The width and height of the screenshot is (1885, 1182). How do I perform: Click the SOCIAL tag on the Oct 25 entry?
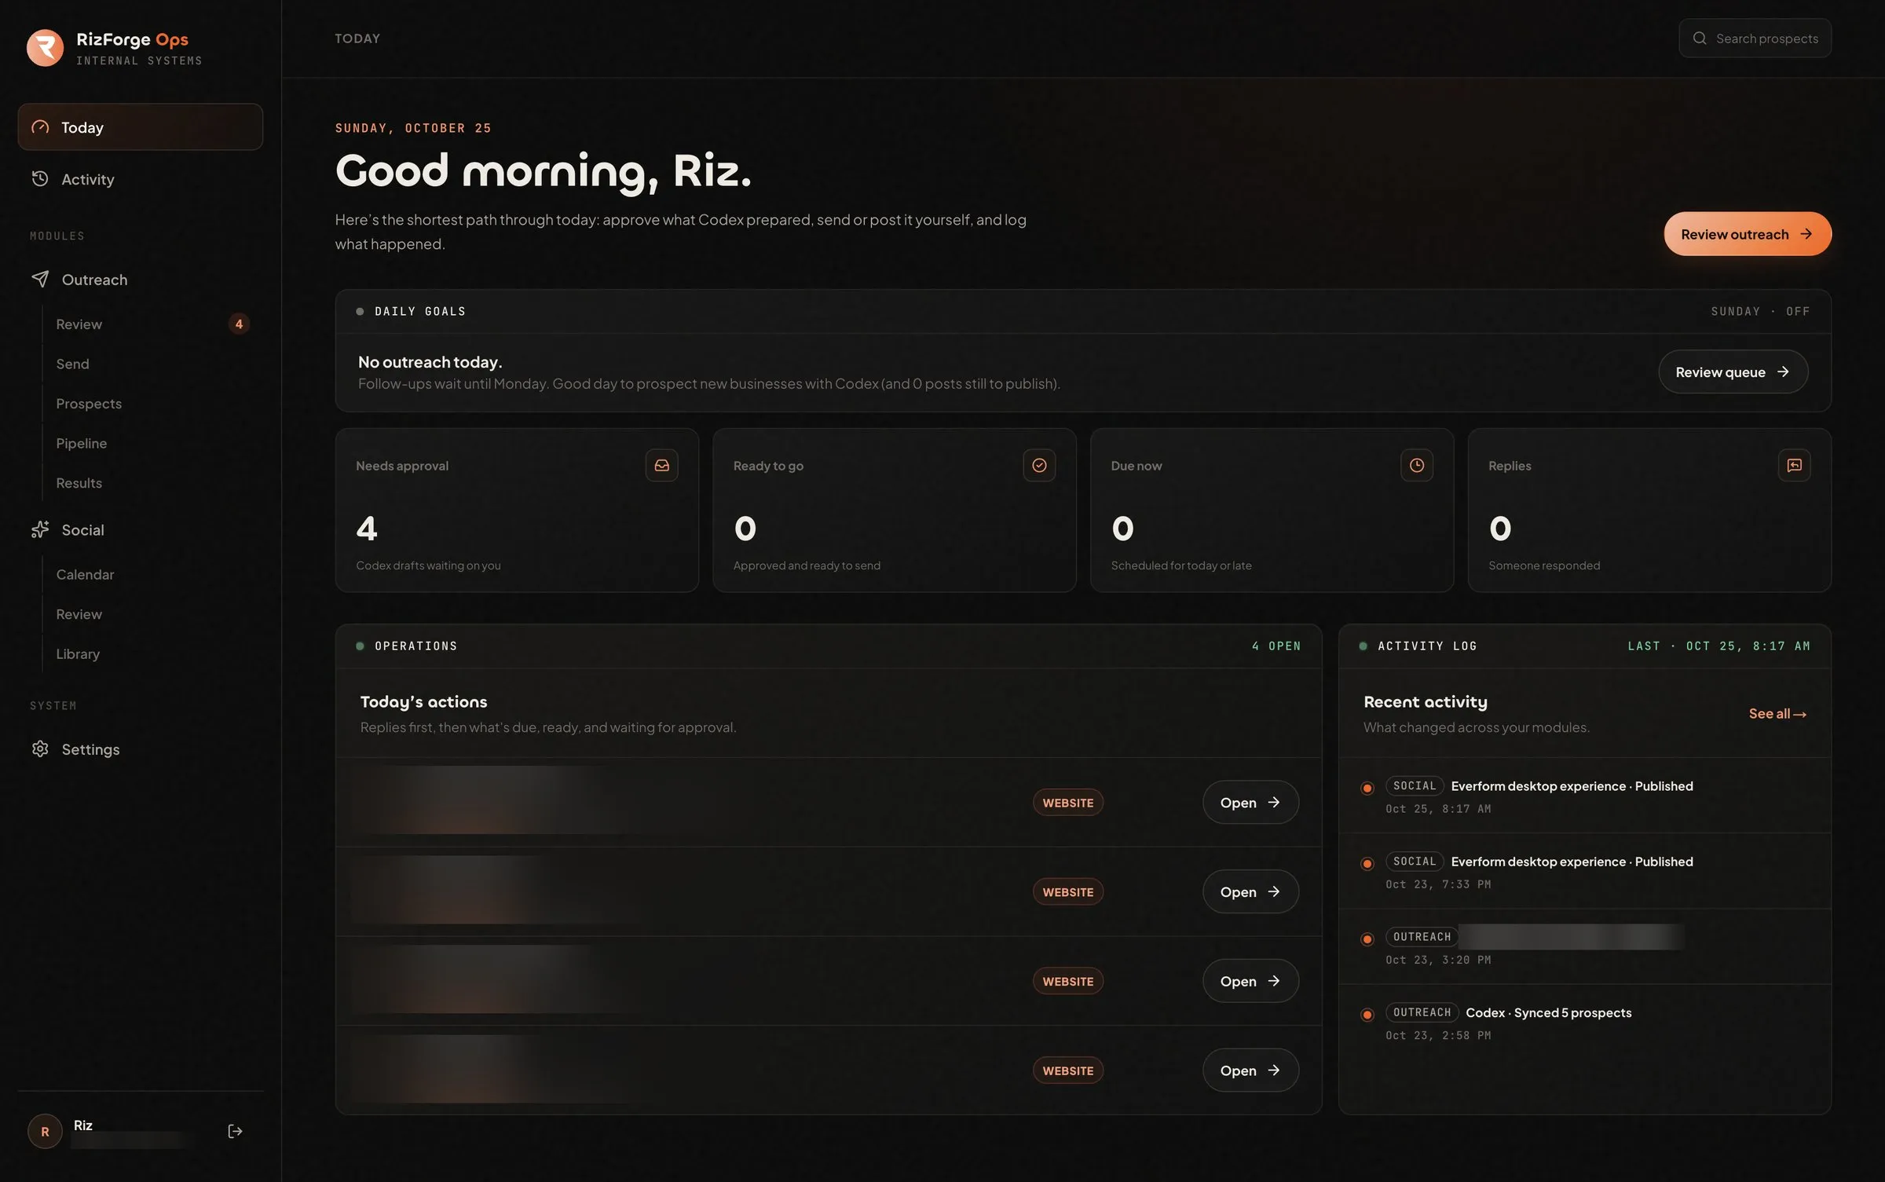point(1414,786)
